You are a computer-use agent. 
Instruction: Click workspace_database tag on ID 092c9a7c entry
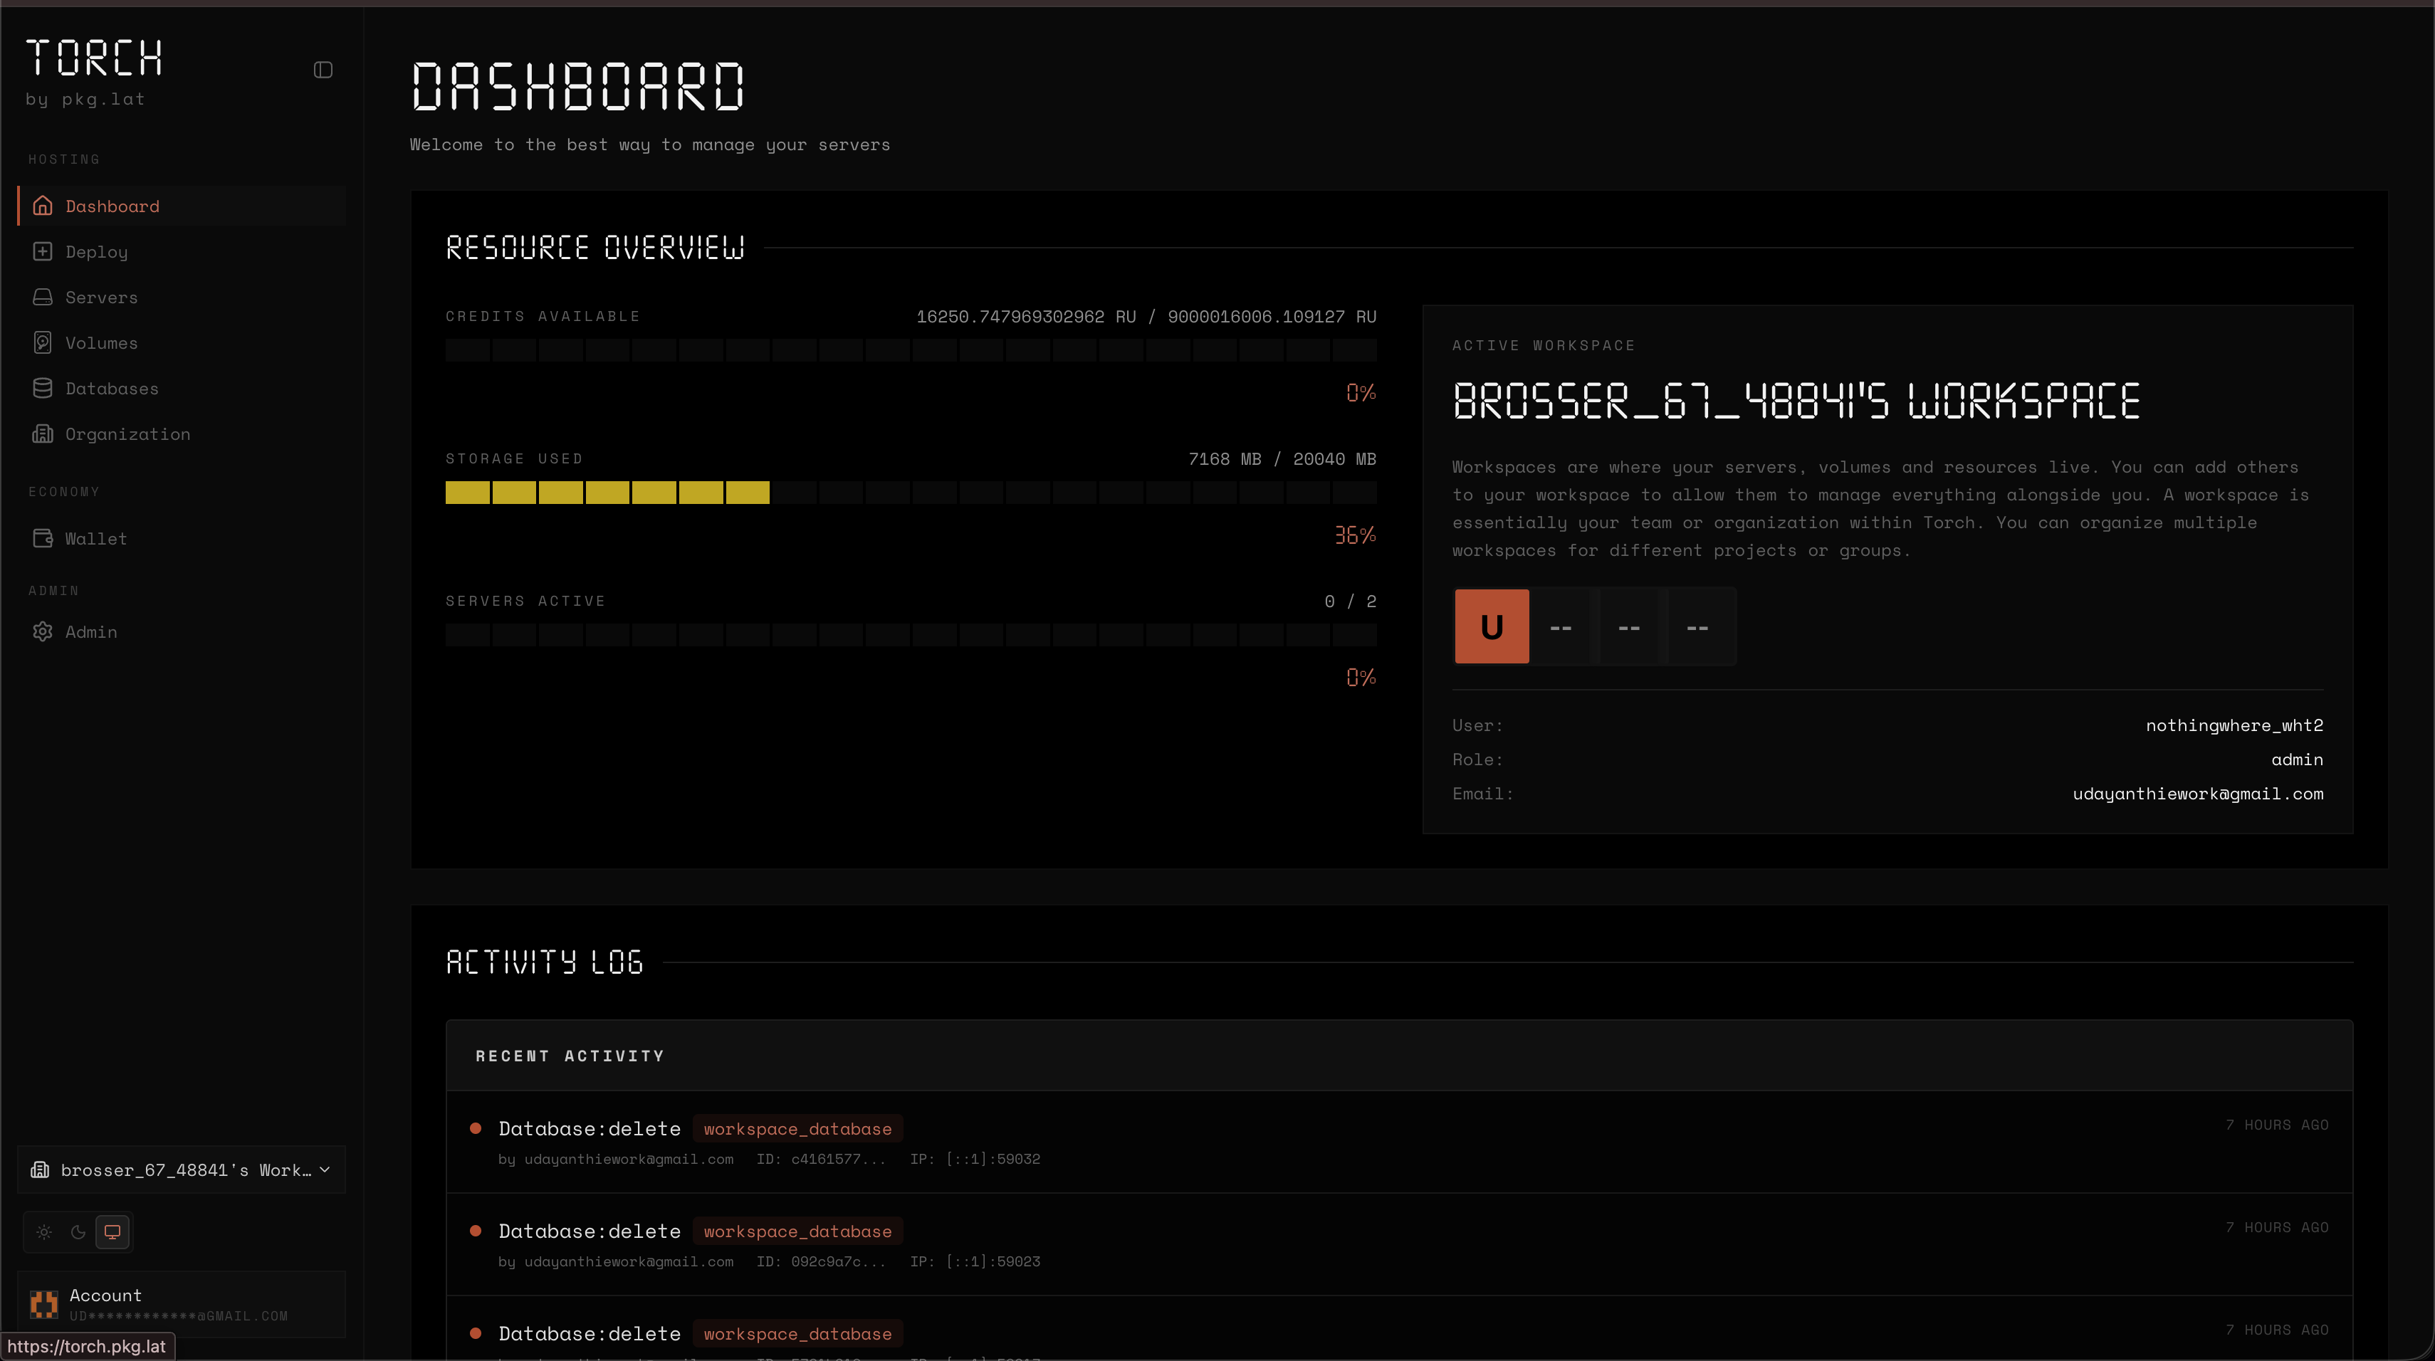(x=797, y=1231)
